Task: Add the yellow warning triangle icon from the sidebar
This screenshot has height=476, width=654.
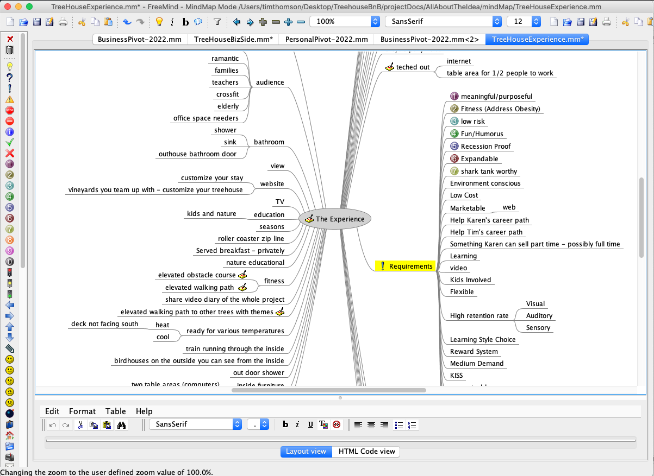Action: 9,99
